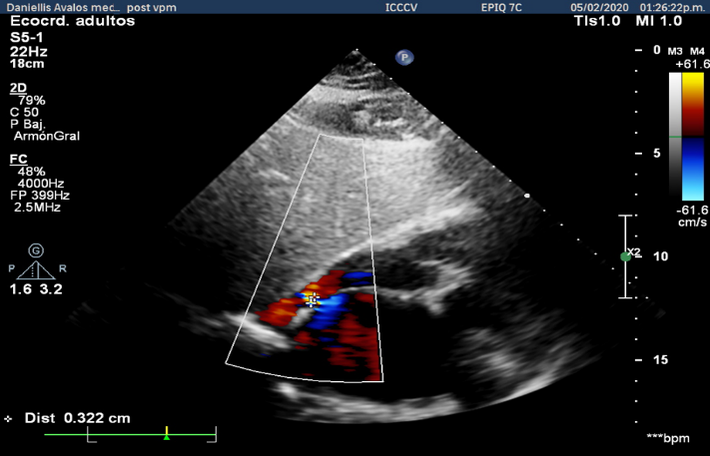Click the green triangle on the ECG baseline

point(167,436)
